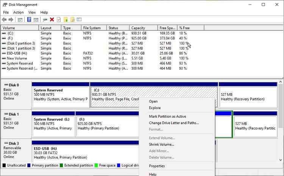The height and width of the screenshot is (176, 284).
Task: Click the Properties checkmark page toolbar icon
Action: [59, 20]
